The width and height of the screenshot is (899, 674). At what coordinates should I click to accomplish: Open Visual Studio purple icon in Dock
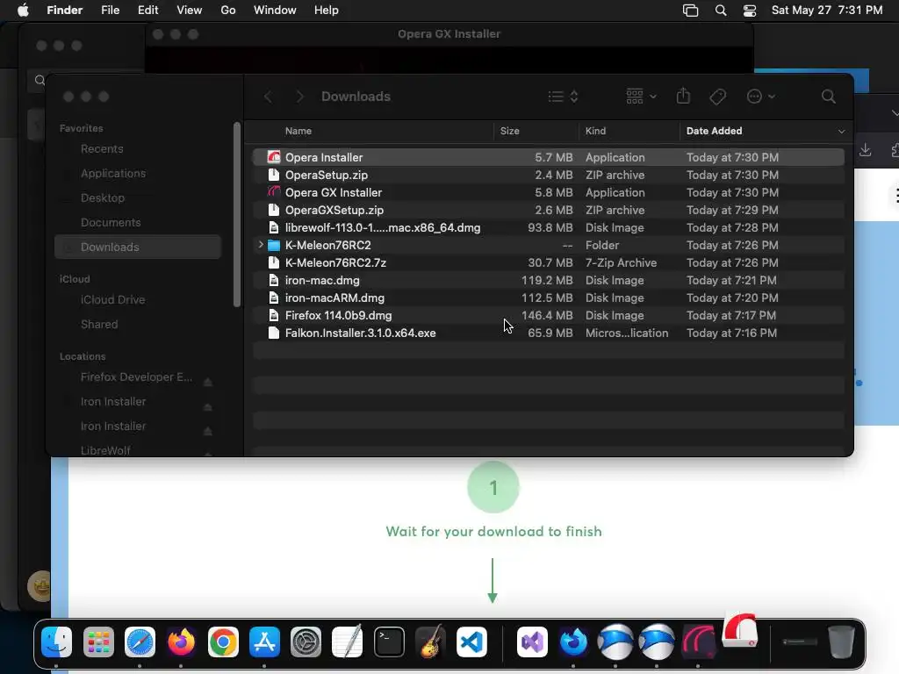532,642
